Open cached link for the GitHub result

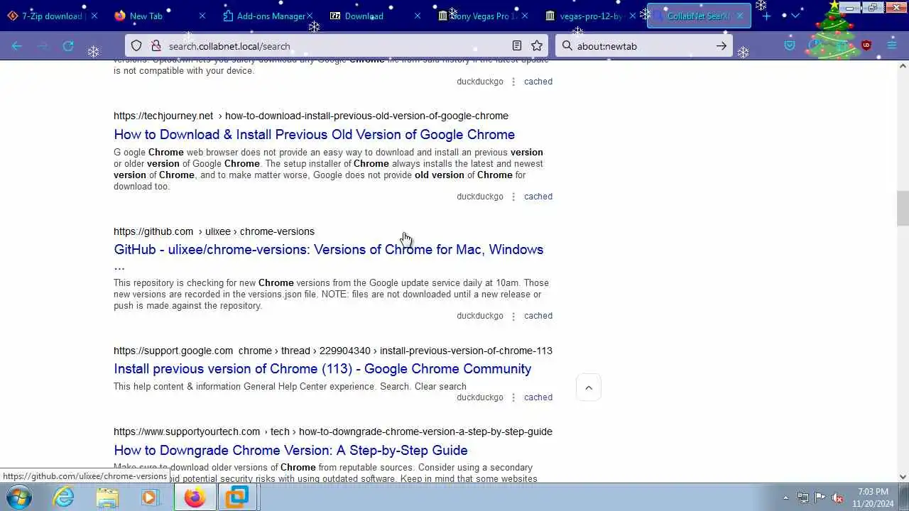(538, 316)
